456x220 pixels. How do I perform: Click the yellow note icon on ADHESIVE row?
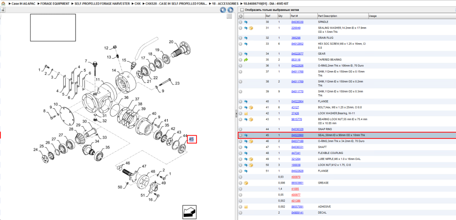(246, 207)
